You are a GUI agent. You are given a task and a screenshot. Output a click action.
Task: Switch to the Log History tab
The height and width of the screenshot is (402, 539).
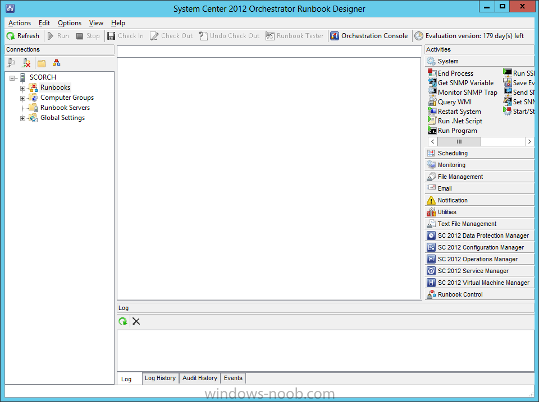160,378
